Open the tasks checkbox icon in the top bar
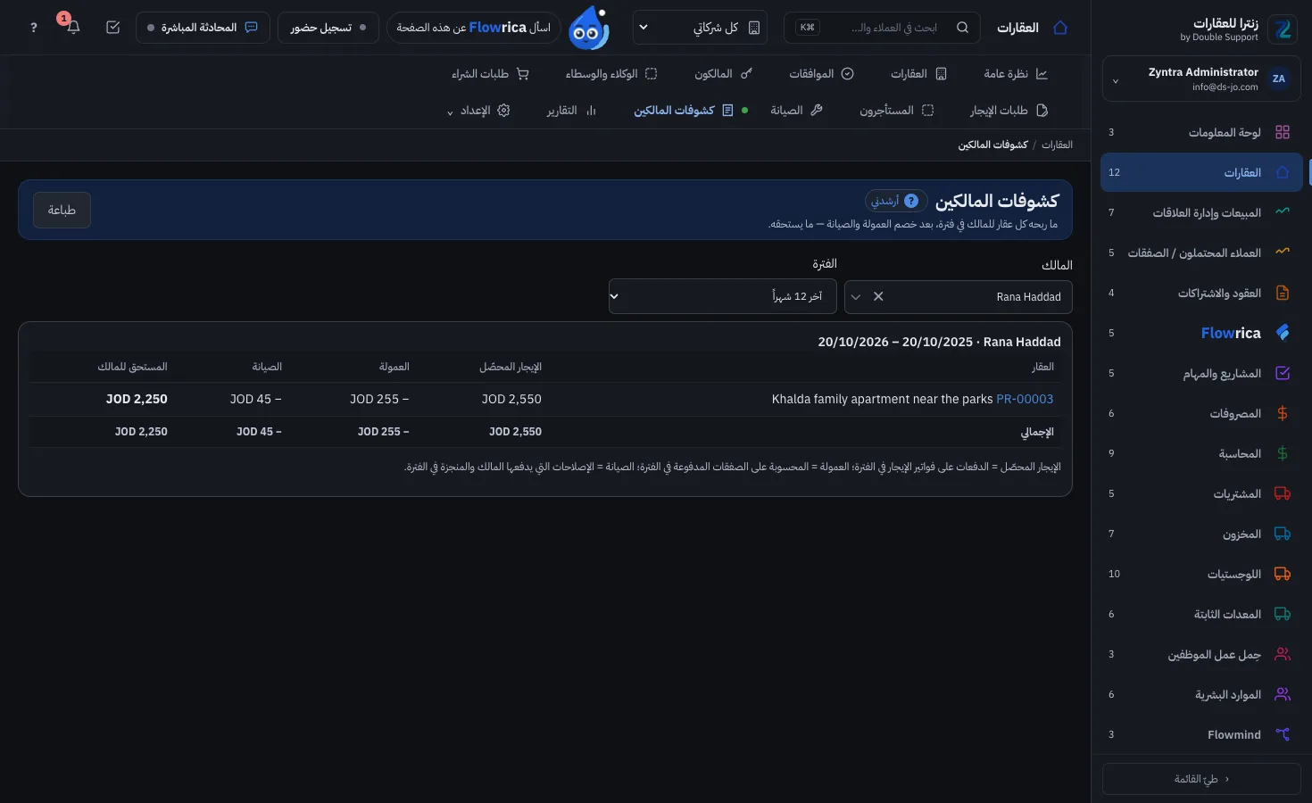The height and width of the screenshot is (803, 1312). click(112, 28)
